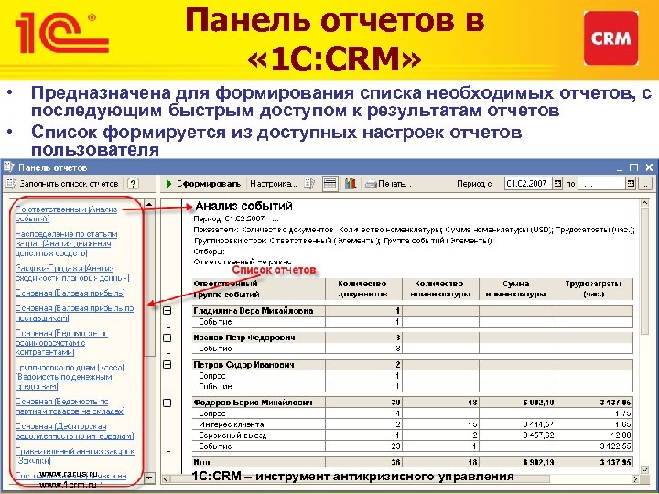Click the Заполнить список отчетов toolbar button
Image resolution: width=659 pixels, height=494 pixels.
62,184
